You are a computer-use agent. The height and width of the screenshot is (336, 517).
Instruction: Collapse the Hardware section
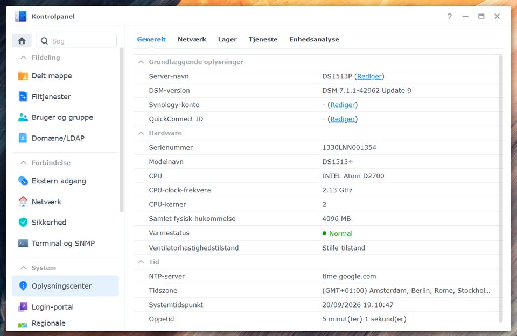(x=141, y=133)
